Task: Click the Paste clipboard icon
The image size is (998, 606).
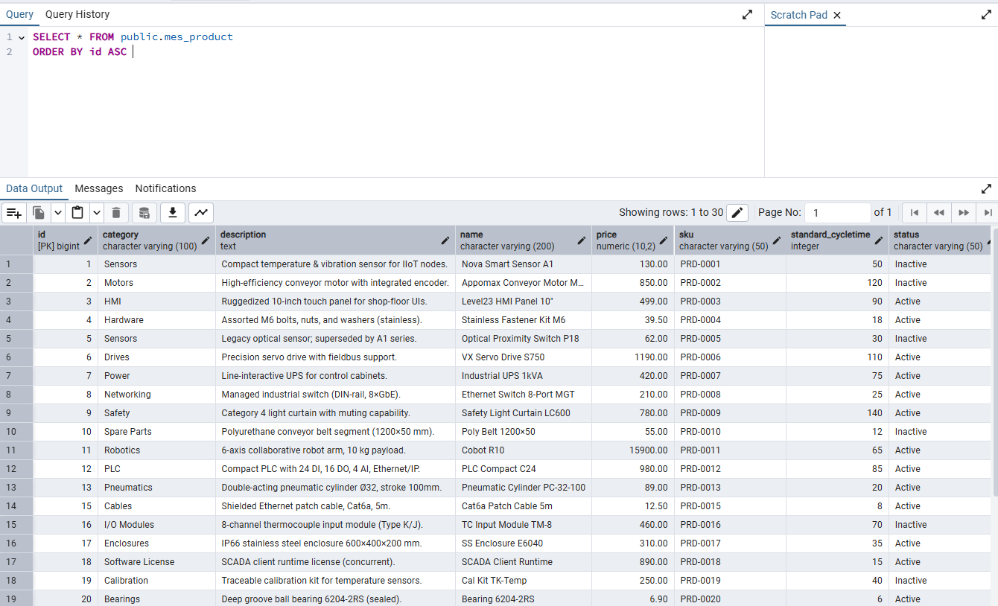Action: (x=77, y=213)
